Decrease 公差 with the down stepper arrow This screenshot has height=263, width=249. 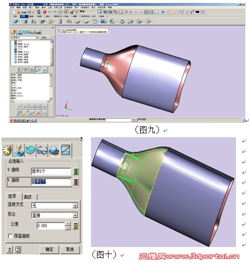tap(67, 228)
